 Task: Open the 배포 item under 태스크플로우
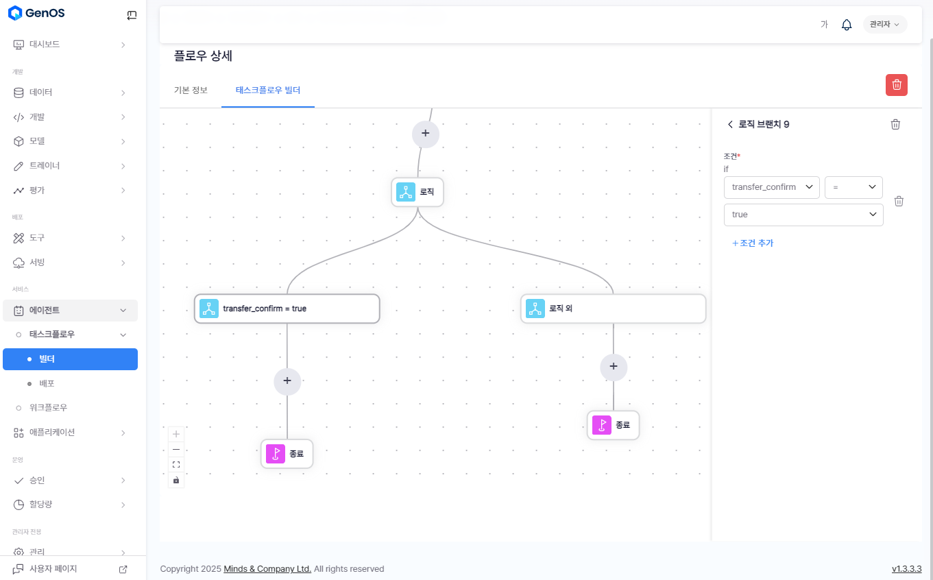[47, 383]
